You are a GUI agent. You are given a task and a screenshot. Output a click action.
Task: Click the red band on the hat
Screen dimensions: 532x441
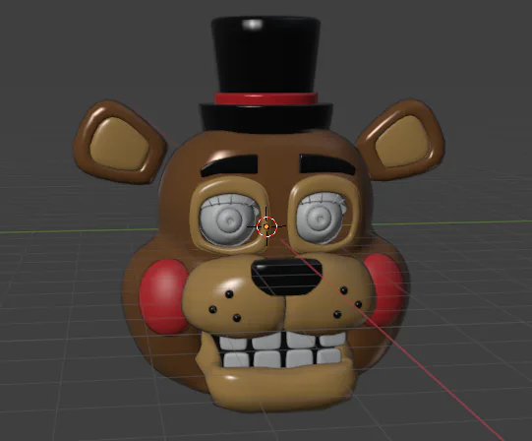(x=266, y=98)
